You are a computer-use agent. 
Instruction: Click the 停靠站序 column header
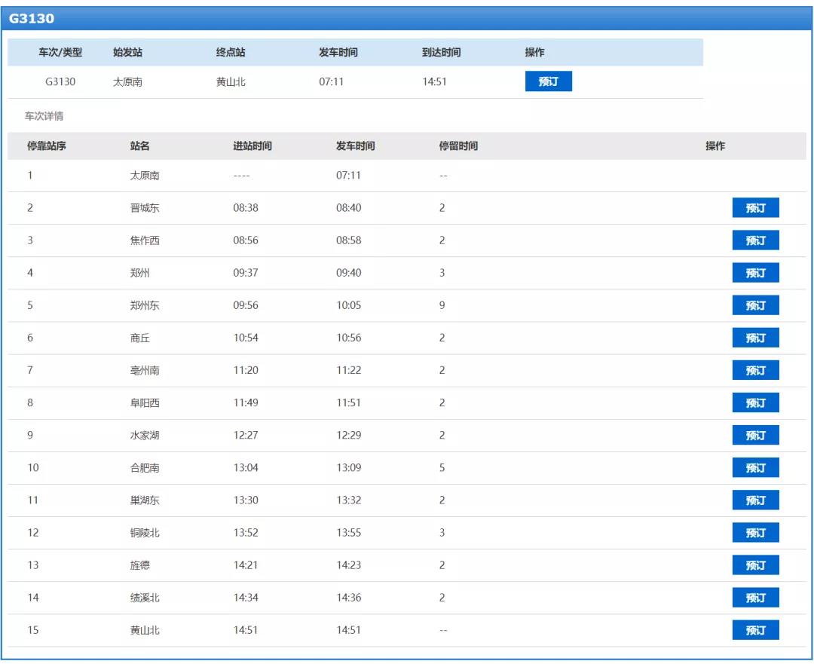[47, 146]
